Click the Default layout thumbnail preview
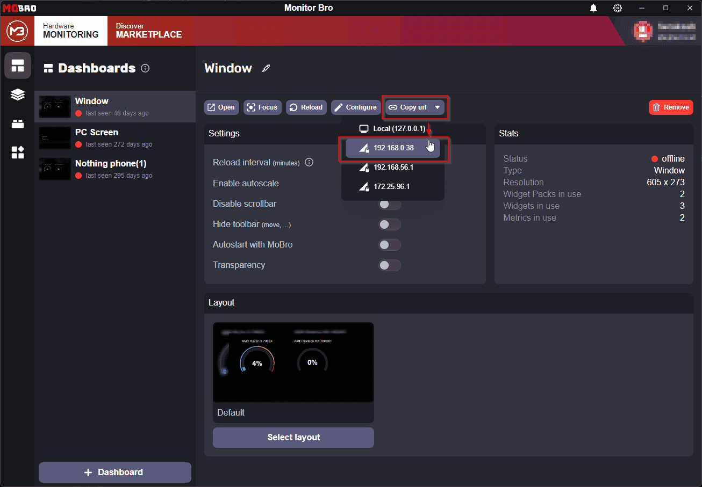The image size is (702, 487). 293,362
